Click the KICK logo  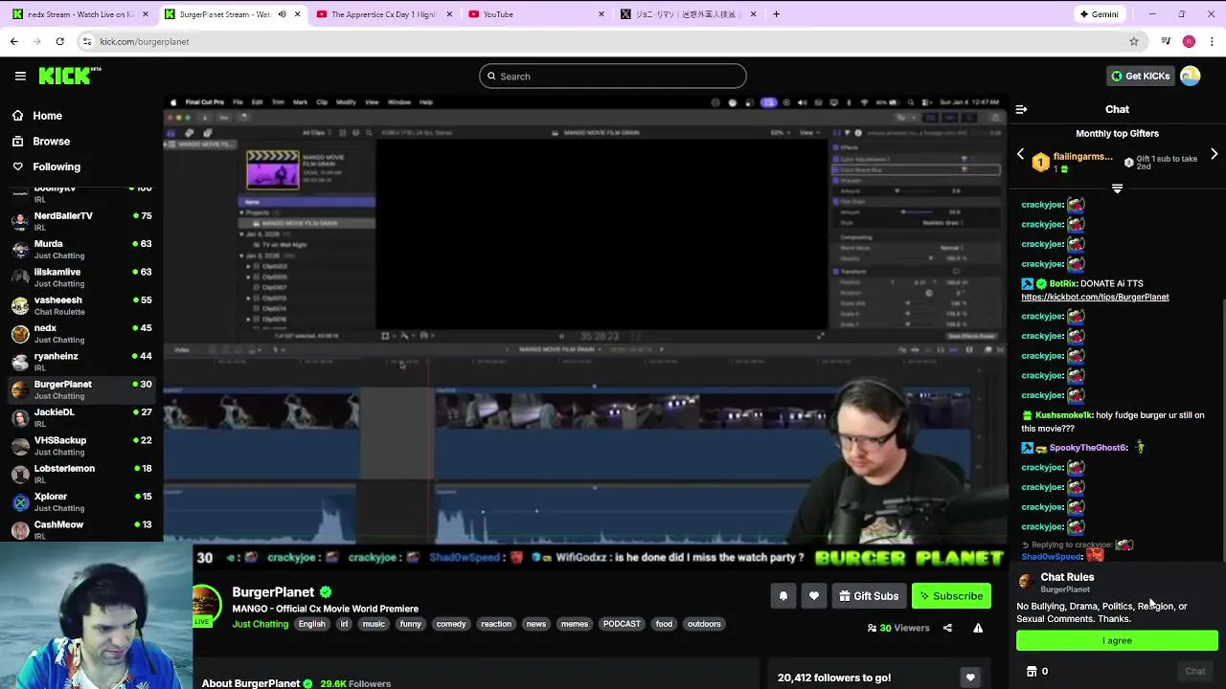69,76
